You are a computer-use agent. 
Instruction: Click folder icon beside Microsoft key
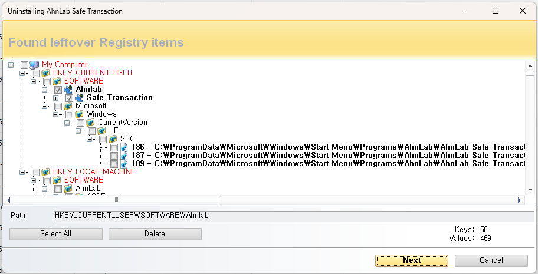68,106
